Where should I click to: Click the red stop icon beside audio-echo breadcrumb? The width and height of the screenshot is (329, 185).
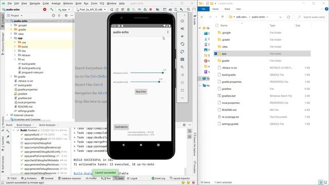click(x=45, y=9)
